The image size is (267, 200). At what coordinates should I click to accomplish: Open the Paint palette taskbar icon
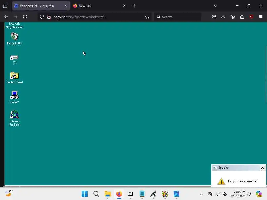165,194
